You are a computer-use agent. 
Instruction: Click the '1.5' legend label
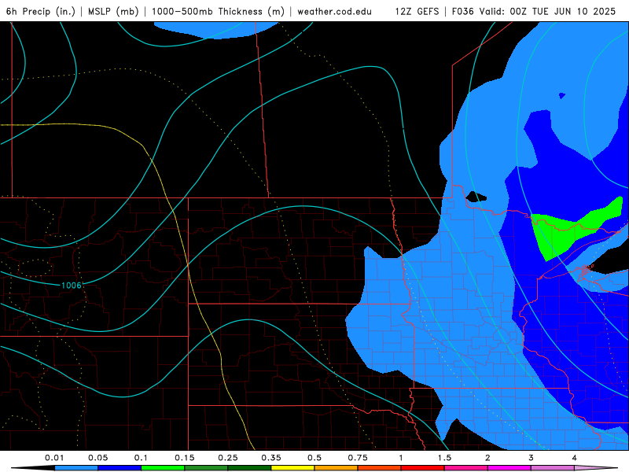tap(444, 458)
